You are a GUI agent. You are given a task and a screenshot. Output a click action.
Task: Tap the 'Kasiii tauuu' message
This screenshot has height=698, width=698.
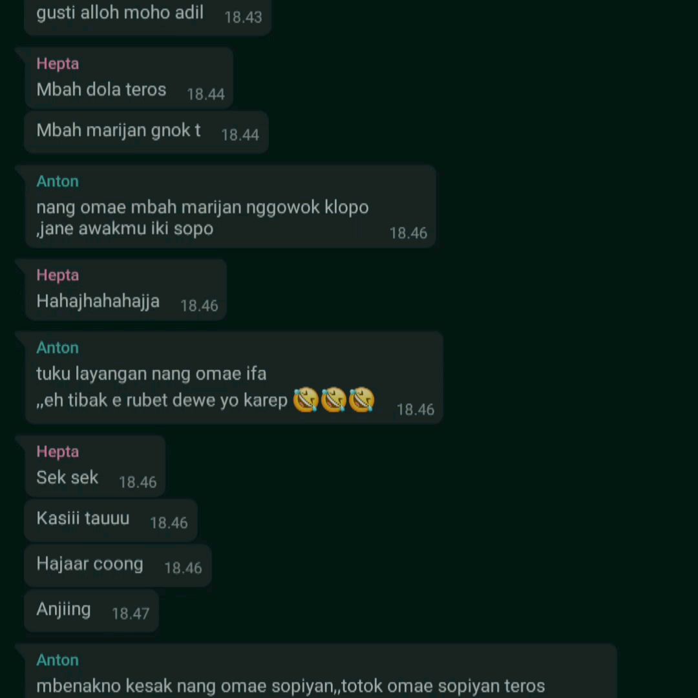(x=111, y=520)
